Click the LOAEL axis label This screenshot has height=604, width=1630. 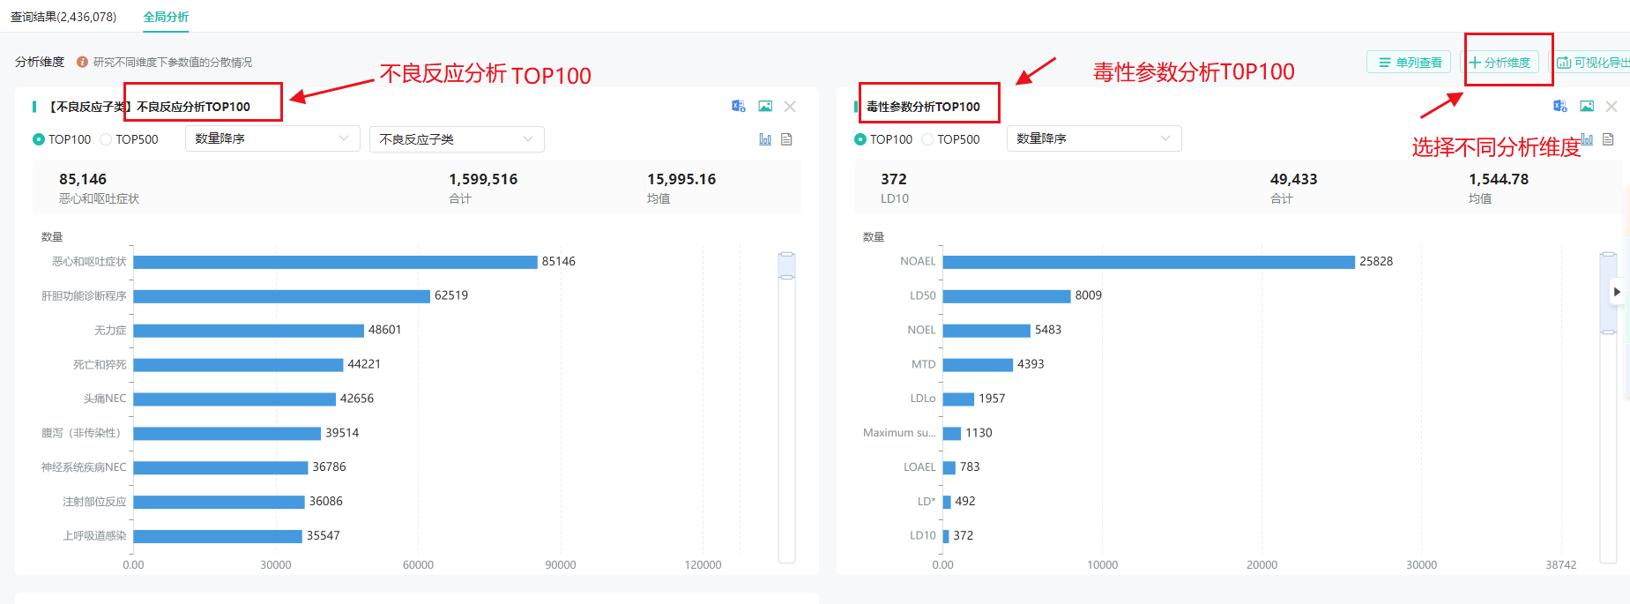point(919,467)
